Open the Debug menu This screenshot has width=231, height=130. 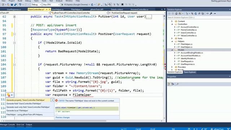[28, 1]
